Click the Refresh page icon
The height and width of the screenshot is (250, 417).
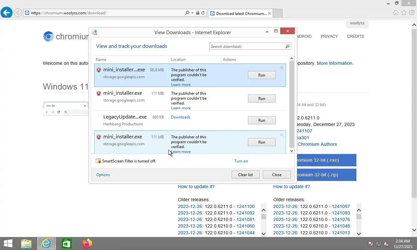[203, 13]
